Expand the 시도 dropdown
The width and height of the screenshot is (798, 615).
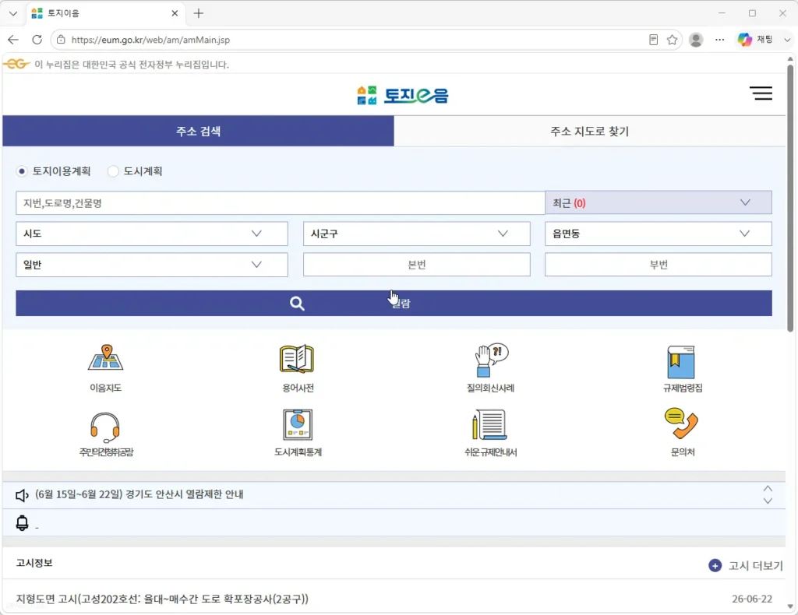click(x=152, y=234)
